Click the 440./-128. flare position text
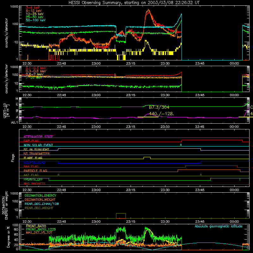The height and width of the screenshot is (253, 253). coord(161,114)
